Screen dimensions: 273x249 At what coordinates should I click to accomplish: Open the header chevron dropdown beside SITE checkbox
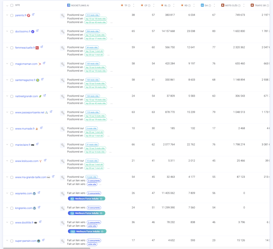click(x=7, y=5)
